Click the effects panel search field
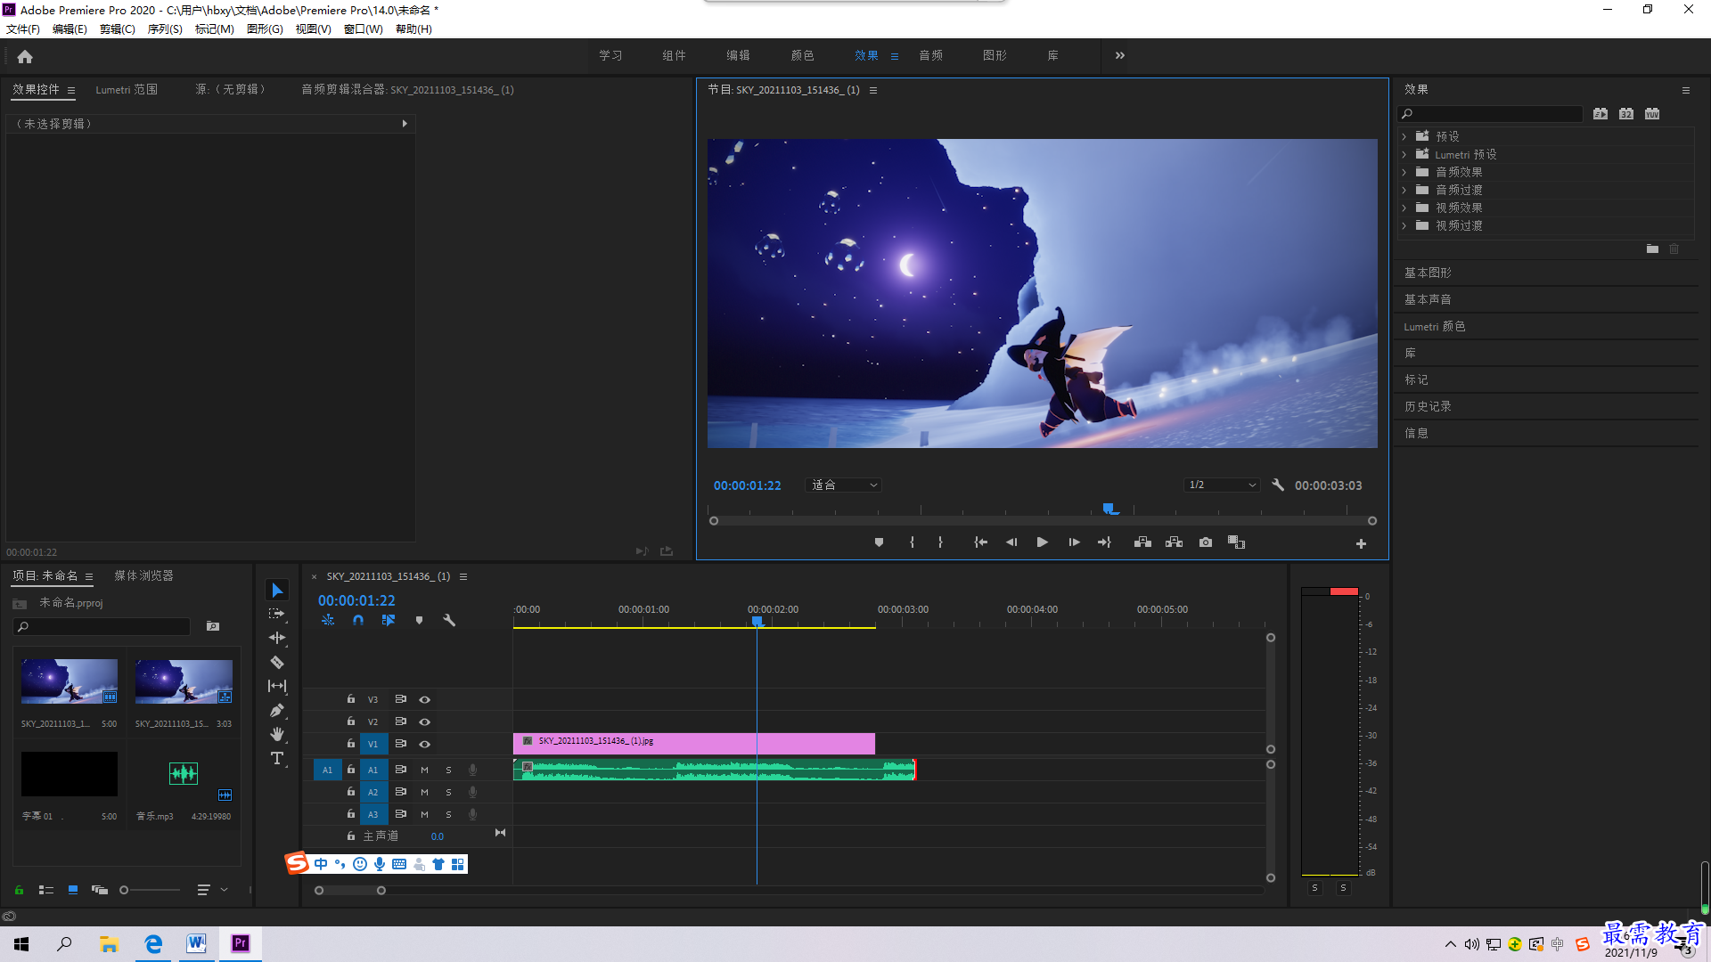Viewport: 1711px width, 962px height. (1489, 114)
